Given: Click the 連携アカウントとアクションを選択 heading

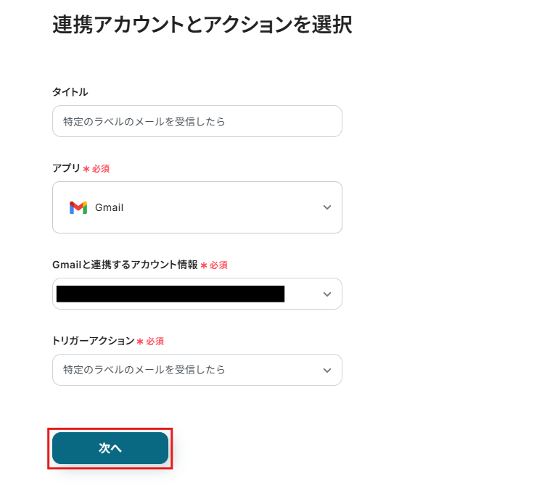Looking at the screenshot, I should click(202, 25).
